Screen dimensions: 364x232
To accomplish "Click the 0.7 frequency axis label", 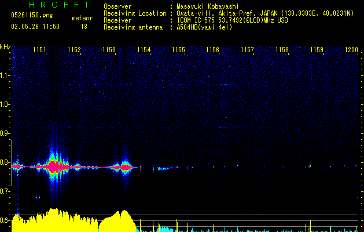I will [x=5, y=191].
